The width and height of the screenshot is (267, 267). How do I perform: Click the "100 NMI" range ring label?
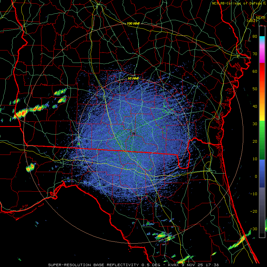[x=133, y=23]
